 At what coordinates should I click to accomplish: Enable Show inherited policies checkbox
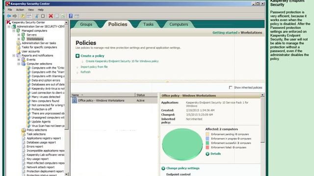pos(231,88)
